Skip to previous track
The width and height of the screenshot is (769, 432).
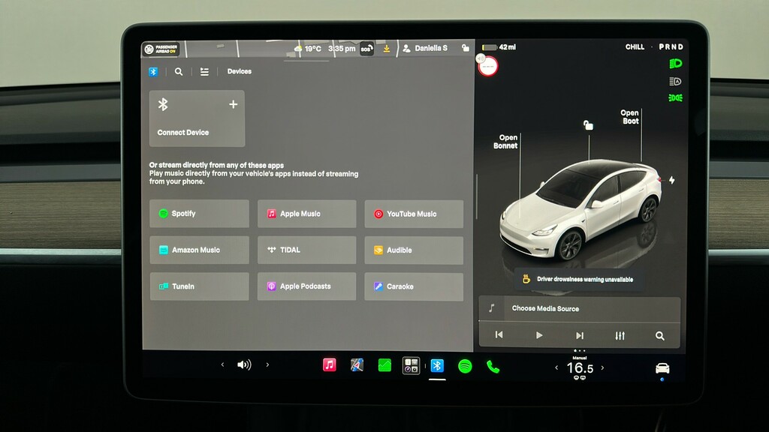[x=499, y=335]
